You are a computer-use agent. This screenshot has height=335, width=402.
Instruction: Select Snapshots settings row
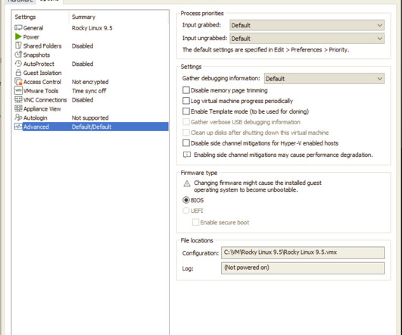[x=92, y=55]
